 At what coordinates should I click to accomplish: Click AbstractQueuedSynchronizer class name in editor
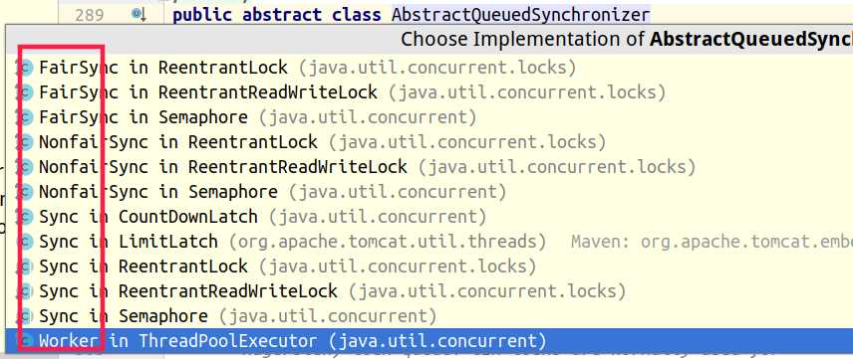pos(520,14)
